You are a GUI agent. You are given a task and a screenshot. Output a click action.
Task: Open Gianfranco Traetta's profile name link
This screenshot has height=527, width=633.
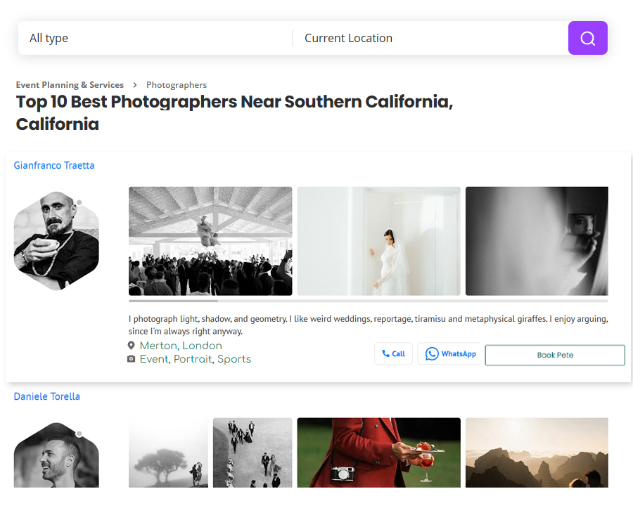54,166
